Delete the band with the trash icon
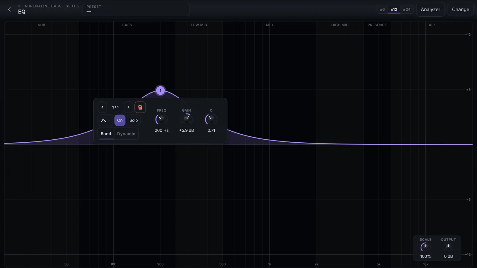477x268 pixels. 140,107
